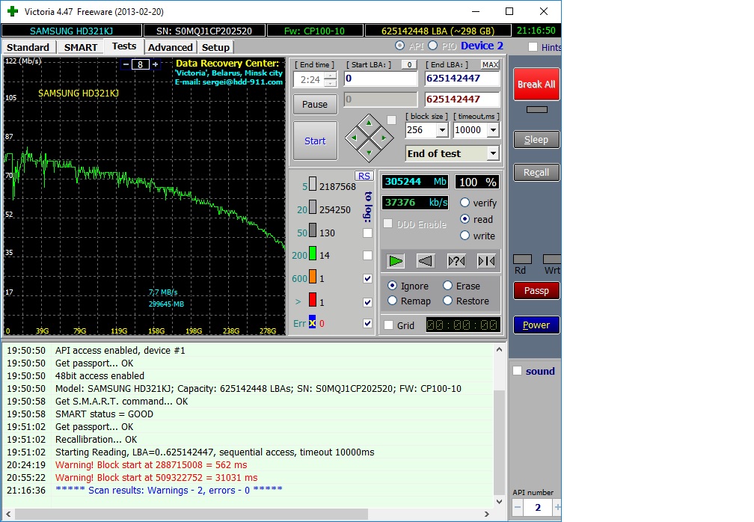
Task: Select the random seek scan mode icon
Action: tap(456, 261)
